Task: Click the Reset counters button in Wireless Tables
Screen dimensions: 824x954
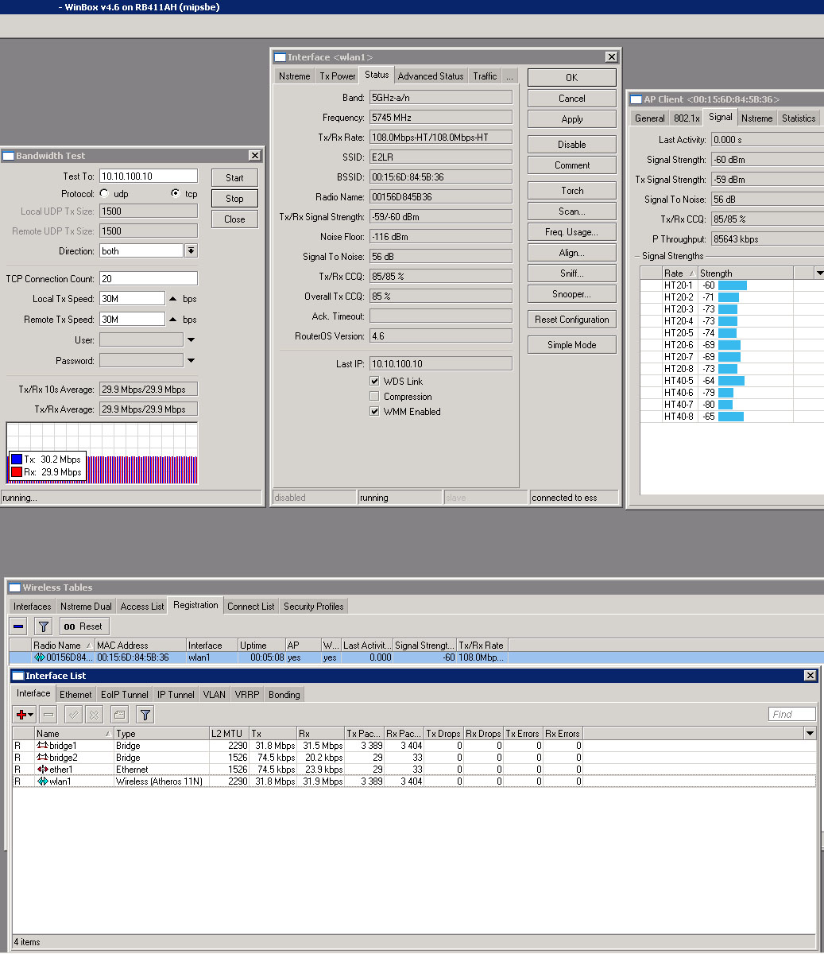Action: coord(83,626)
